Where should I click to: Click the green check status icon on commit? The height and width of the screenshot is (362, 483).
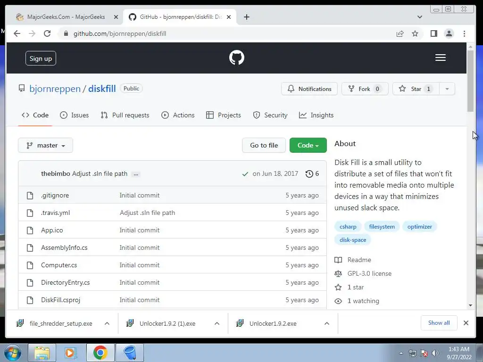point(245,174)
